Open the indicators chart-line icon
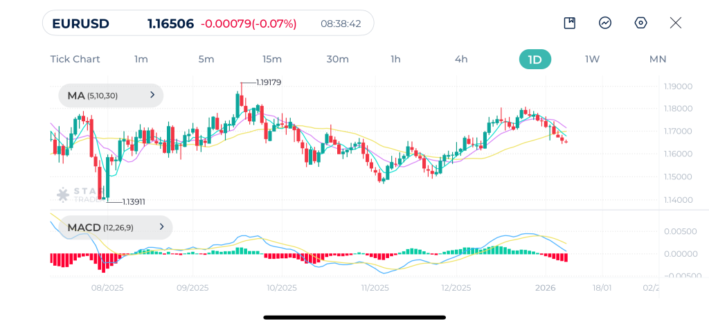The image size is (709, 326). point(605,23)
